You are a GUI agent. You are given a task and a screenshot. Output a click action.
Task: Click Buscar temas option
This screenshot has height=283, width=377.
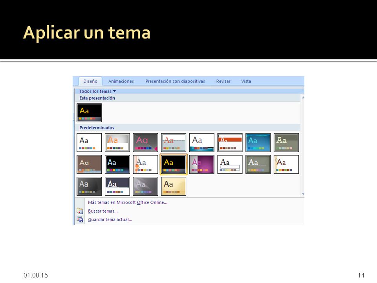tap(102, 211)
